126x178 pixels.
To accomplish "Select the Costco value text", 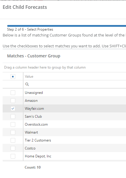I will tap(30, 148).
